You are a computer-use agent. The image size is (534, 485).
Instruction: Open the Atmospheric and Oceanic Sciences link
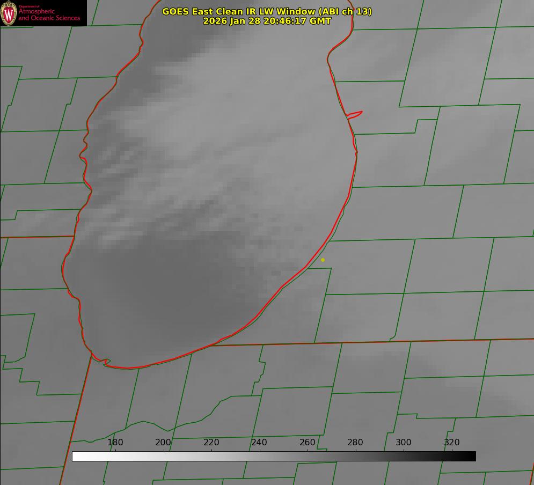pos(49,14)
